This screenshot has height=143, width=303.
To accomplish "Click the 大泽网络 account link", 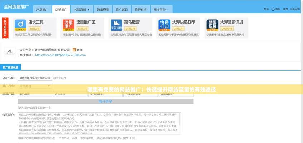I will tap(295, 9).
